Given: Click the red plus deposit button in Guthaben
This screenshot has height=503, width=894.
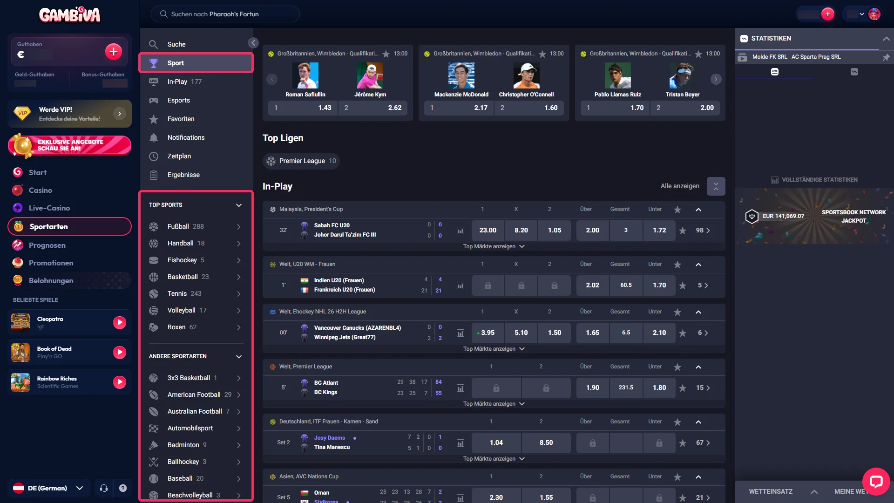Looking at the screenshot, I should coord(114,52).
